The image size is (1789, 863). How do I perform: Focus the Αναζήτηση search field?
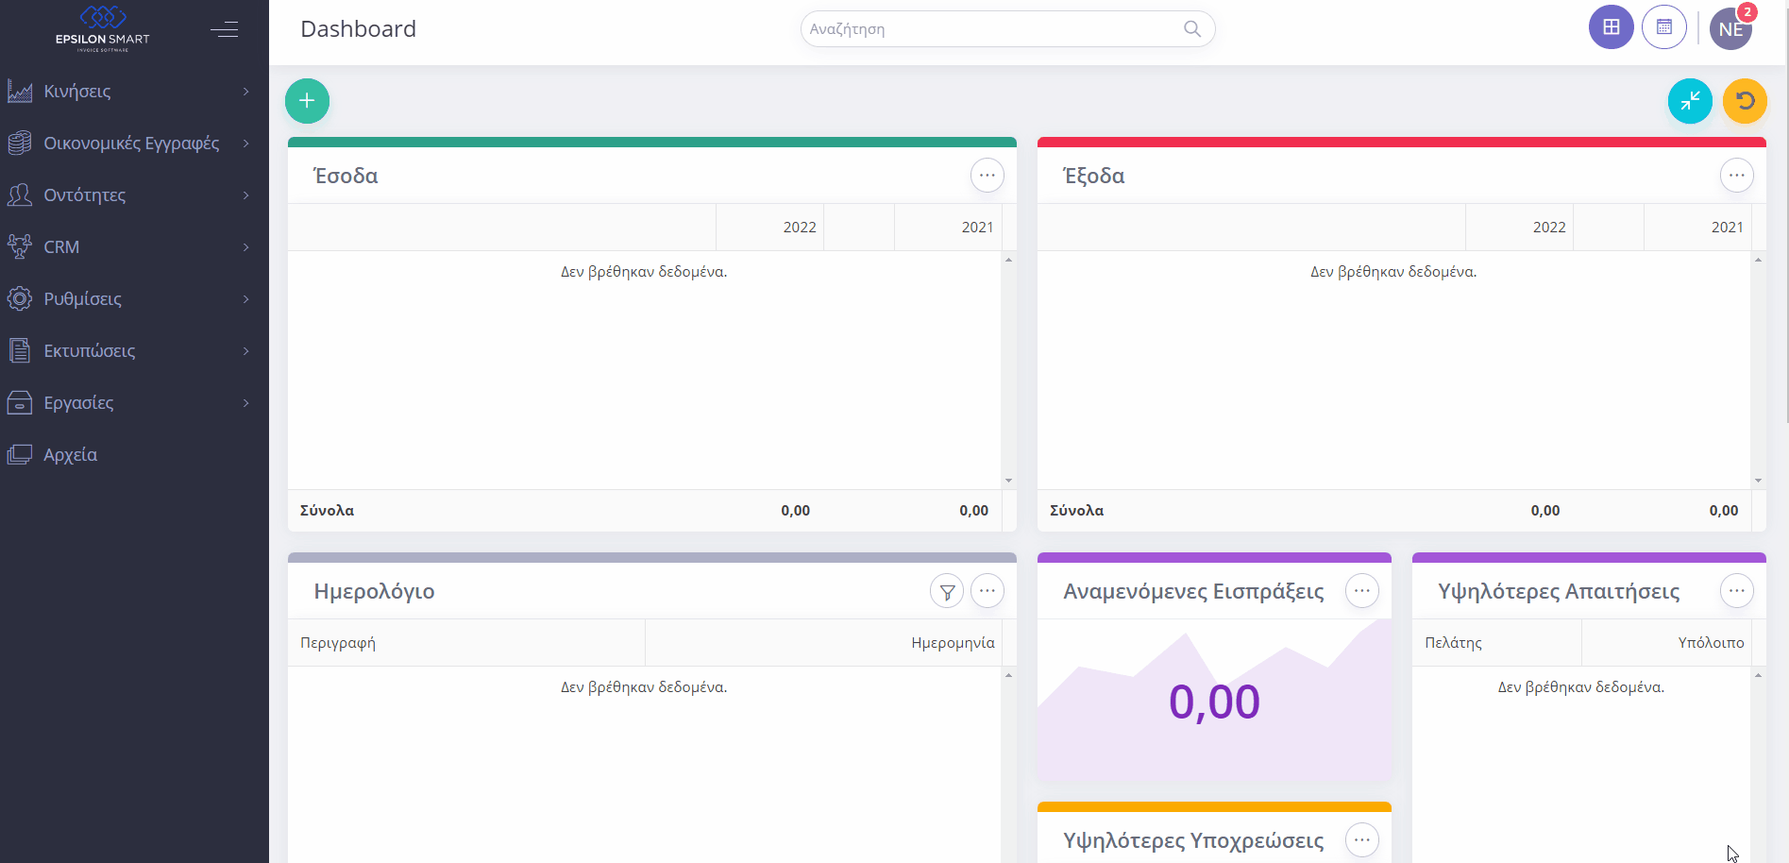(x=1007, y=29)
